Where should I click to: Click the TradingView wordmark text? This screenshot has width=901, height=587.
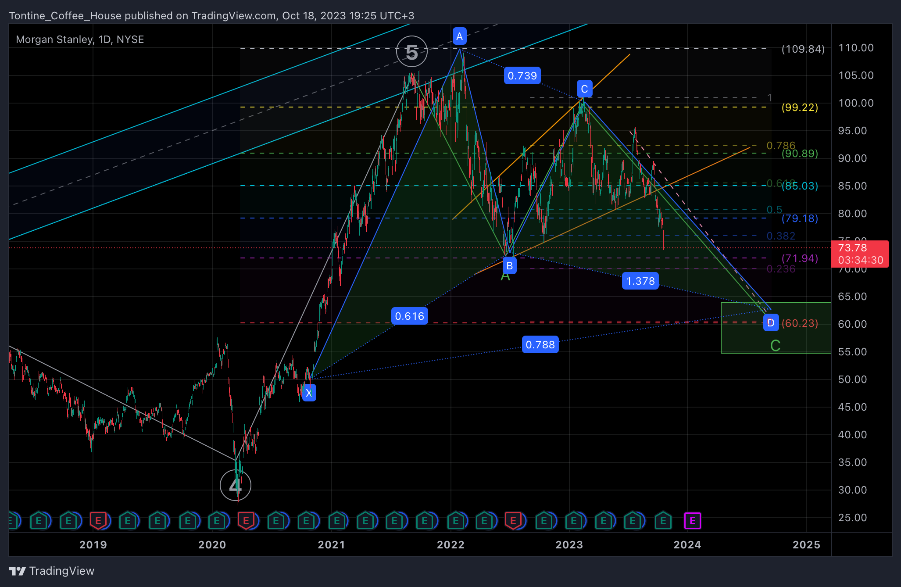(x=62, y=571)
